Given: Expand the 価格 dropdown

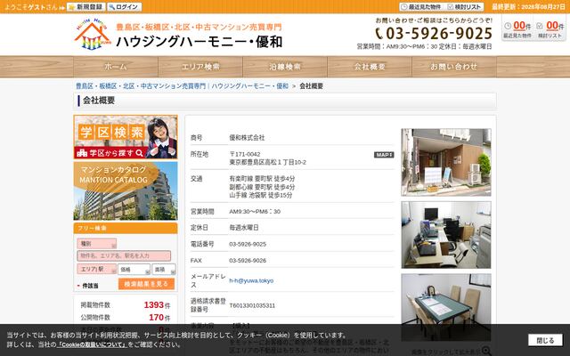Looking at the screenshot, I should (x=134, y=269).
